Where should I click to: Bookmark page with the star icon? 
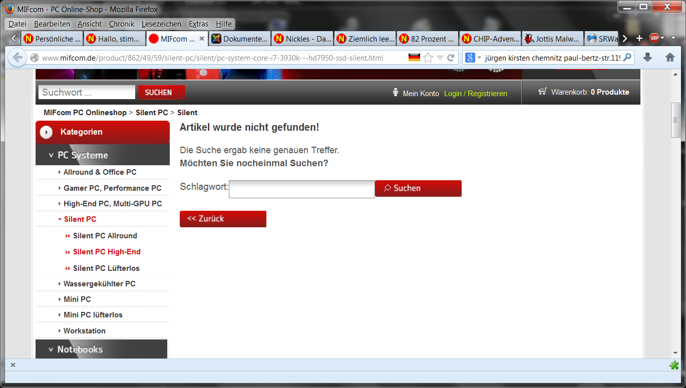(x=428, y=58)
